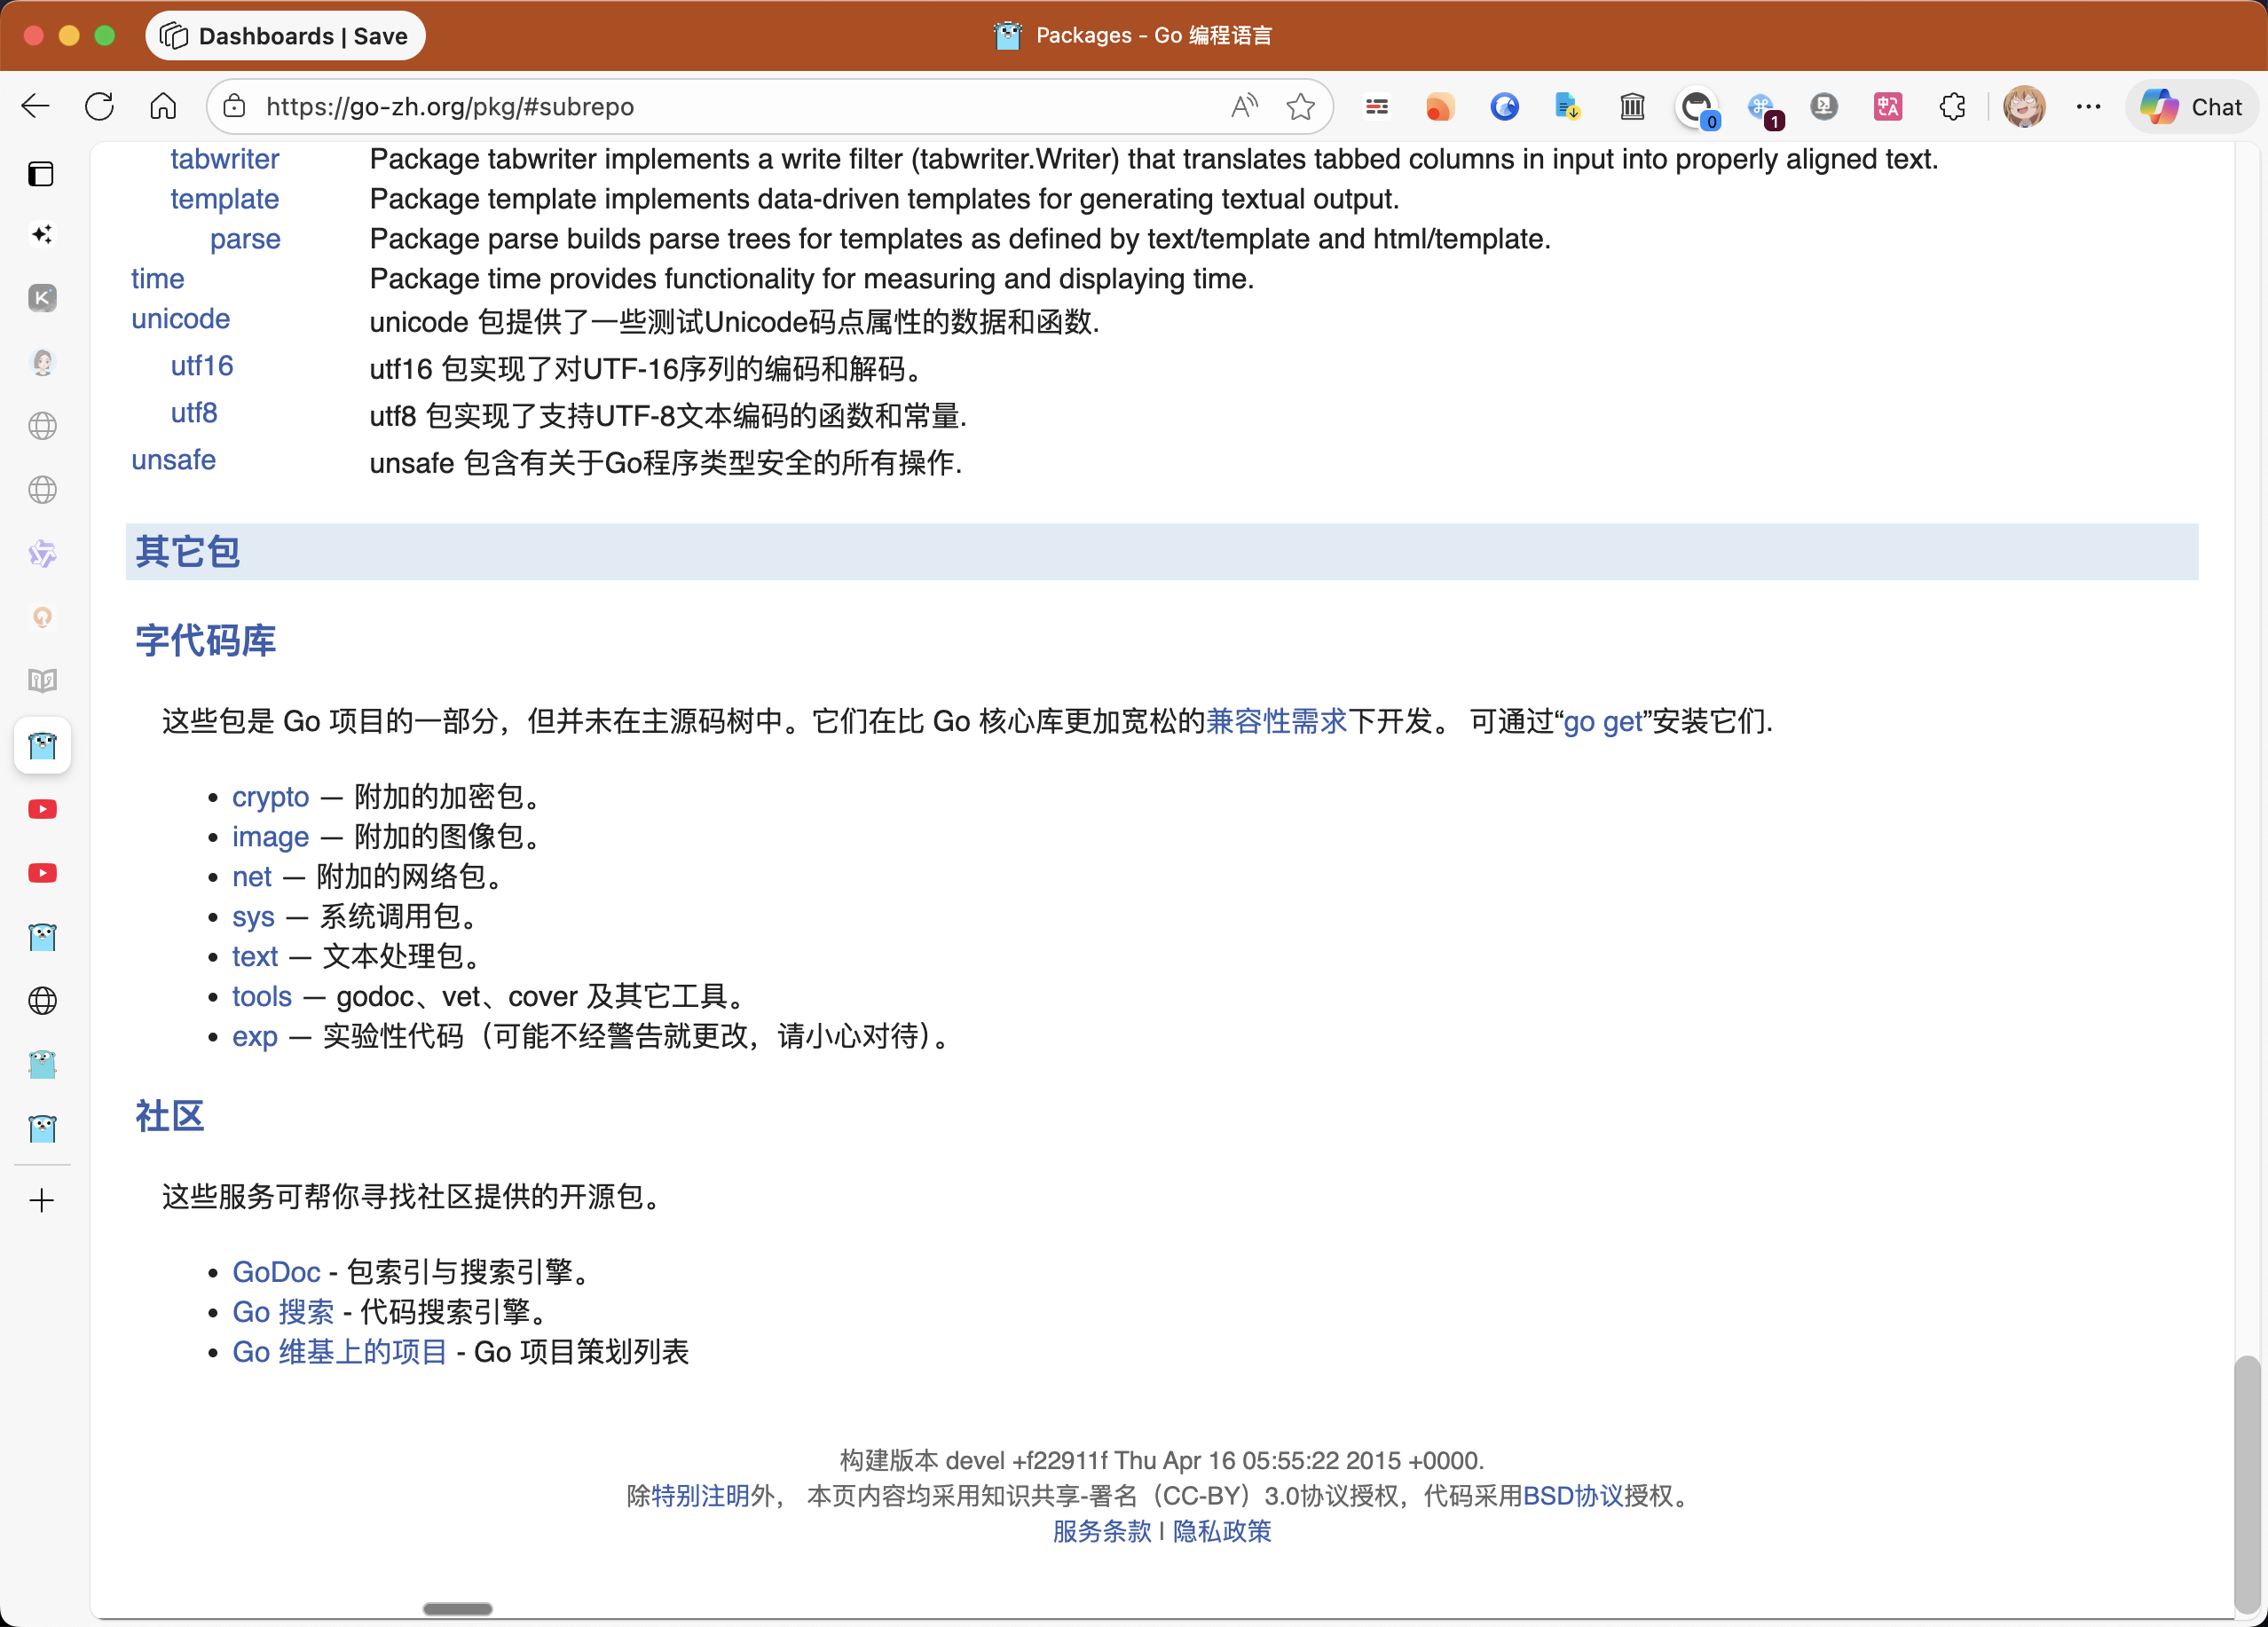The height and width of the screenshot is (1627, 2268).
Task: Click the horizontal scrollbar thumb at bottom
Action: tap(457, 1609)
